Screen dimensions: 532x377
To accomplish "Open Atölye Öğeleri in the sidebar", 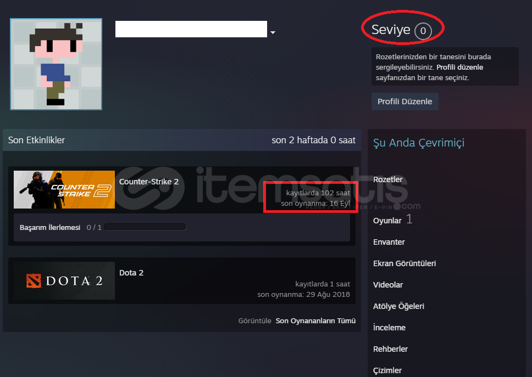I will point(398,306).
